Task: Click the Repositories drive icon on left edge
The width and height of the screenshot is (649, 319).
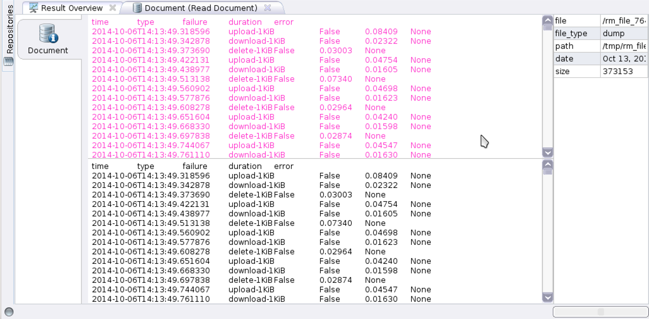Action: (x=8, y=61)
